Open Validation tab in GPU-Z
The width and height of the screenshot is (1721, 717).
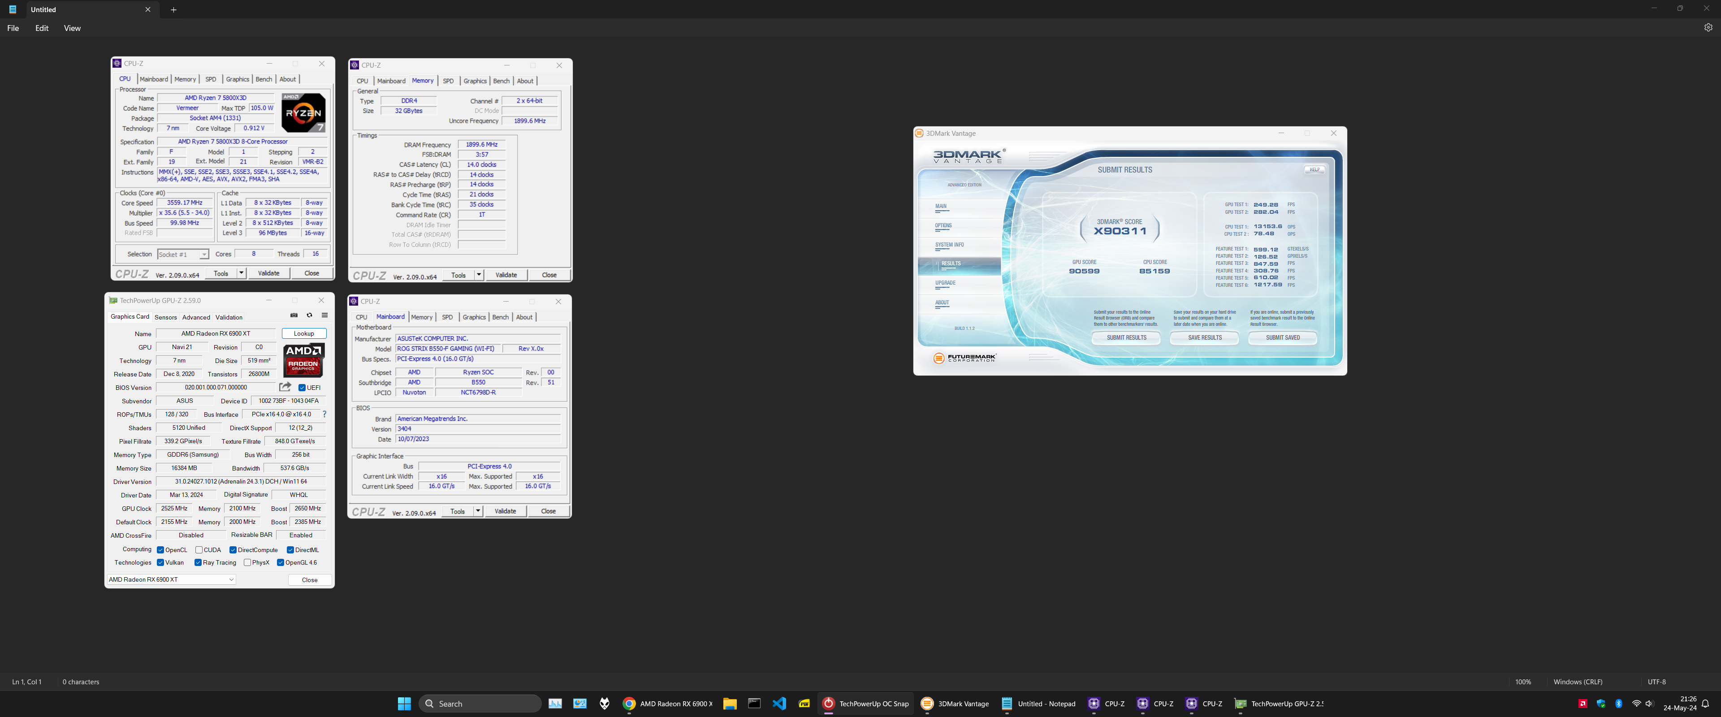pos(229,317)
